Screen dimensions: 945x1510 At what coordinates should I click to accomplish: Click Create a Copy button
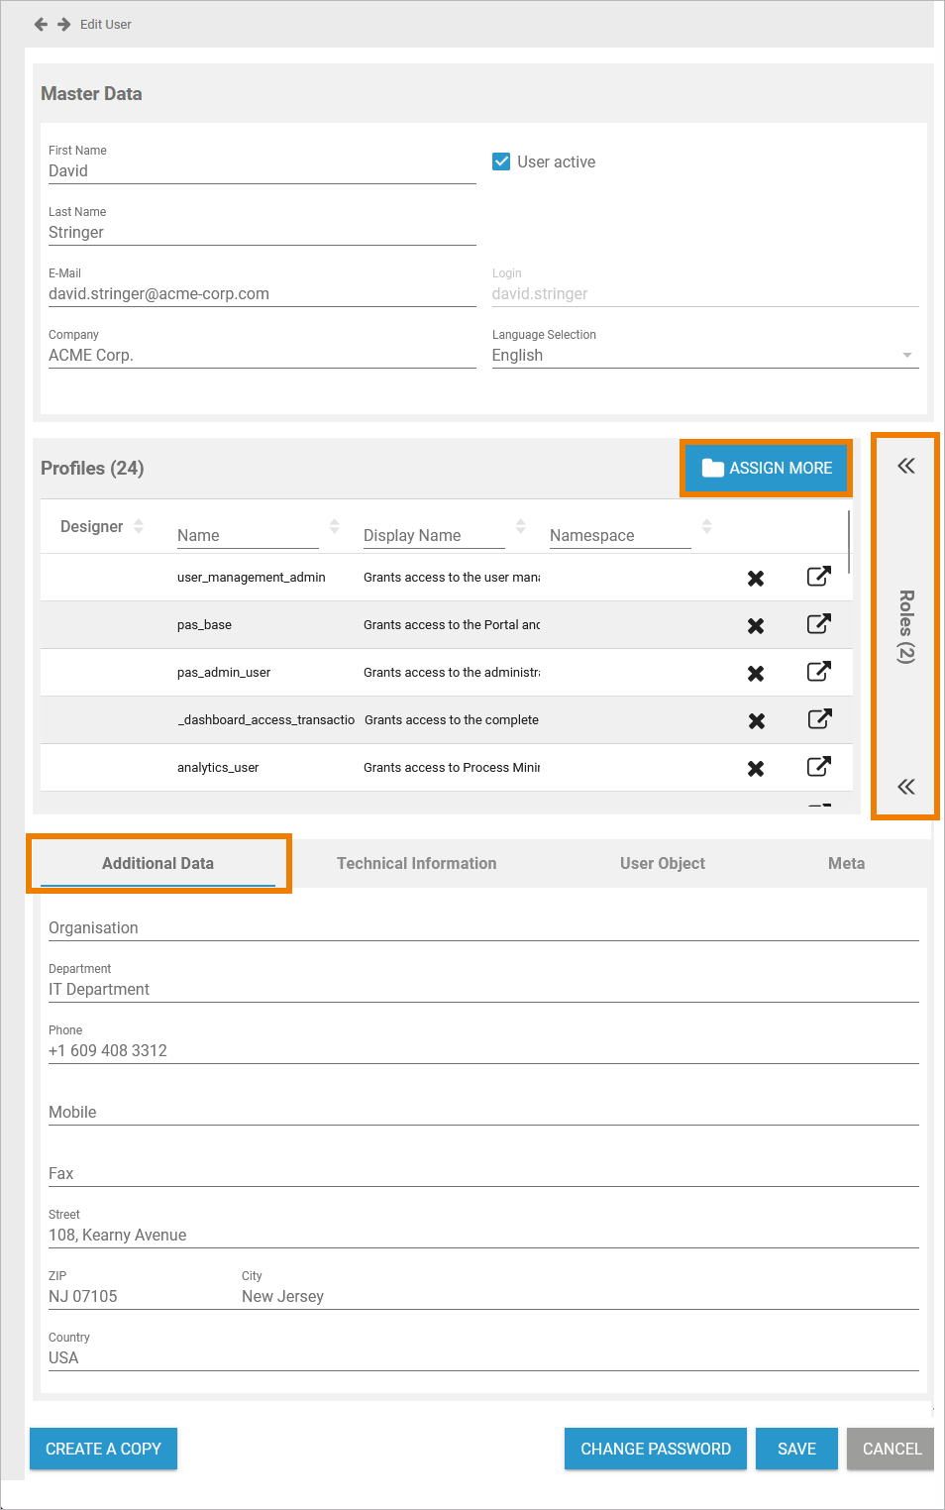click(x=103, y=1449)
